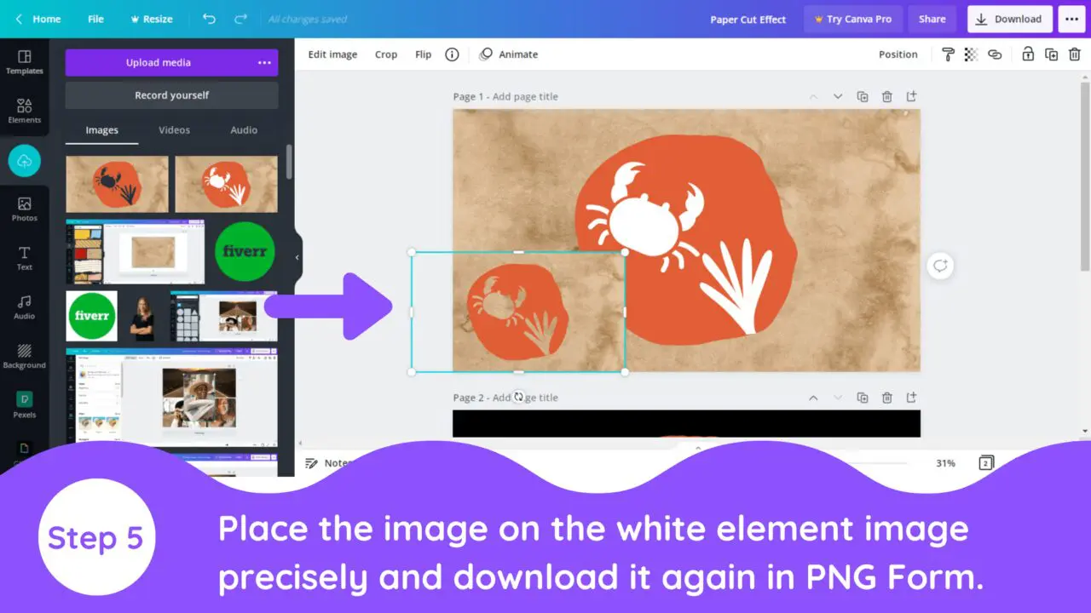Screen dimensions: 1091x613
Task: Lock the selected crab image
Action: (x=1027, y=54)
